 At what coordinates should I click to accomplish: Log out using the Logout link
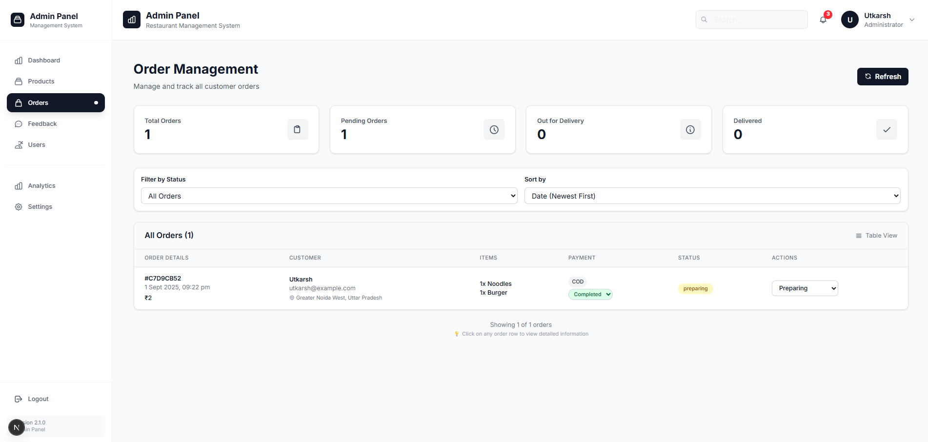point(38,399)
